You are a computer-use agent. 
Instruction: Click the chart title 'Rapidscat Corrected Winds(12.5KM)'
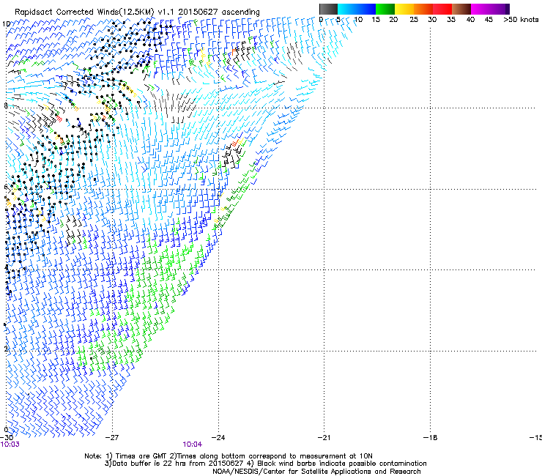click(x=84, y=12)
